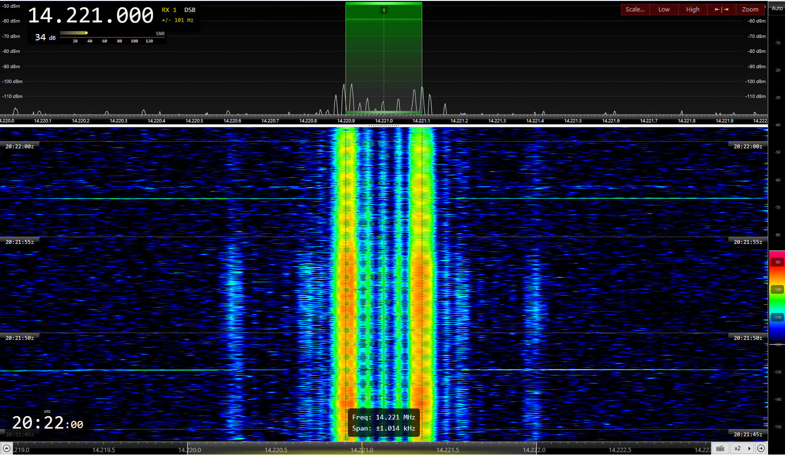This screenshot has width=785, height=455.
Task: Click the 14.221.000 frequency display
Action: (91, 16)
